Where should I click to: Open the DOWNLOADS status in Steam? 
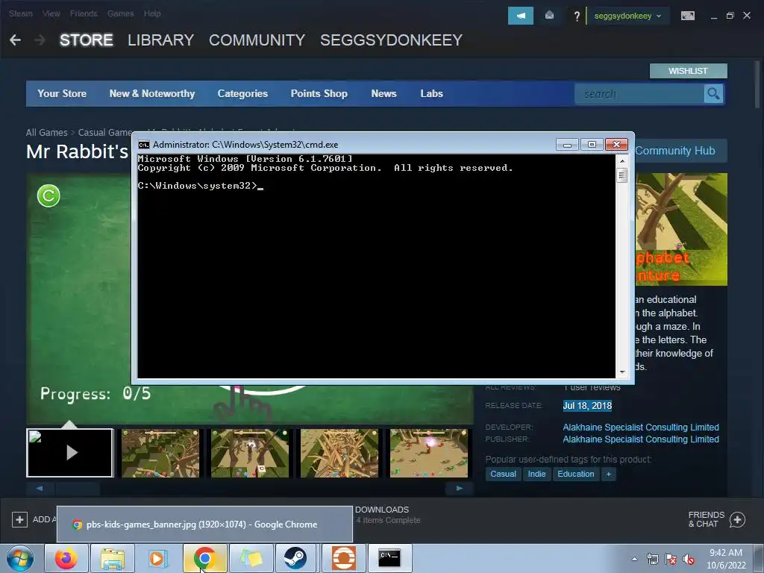tap(388, 515)
